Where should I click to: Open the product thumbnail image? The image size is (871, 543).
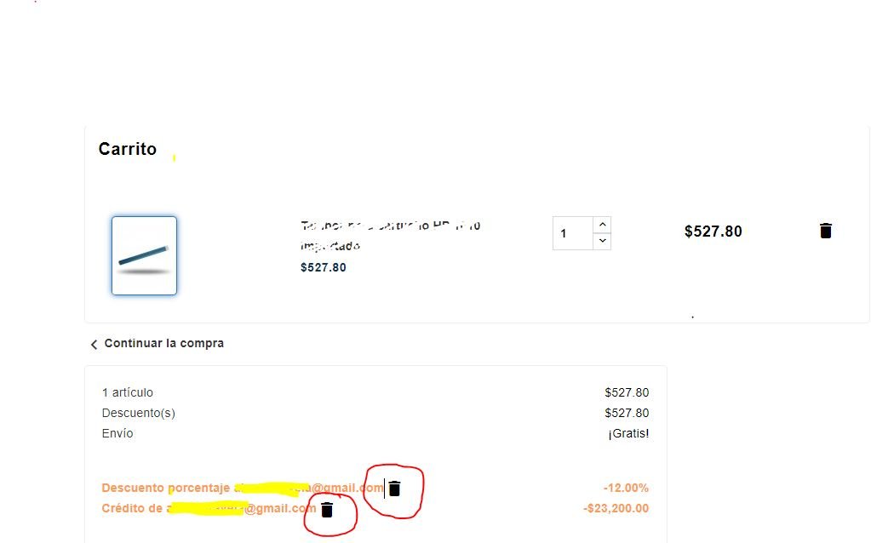click(x=145, y=255)
